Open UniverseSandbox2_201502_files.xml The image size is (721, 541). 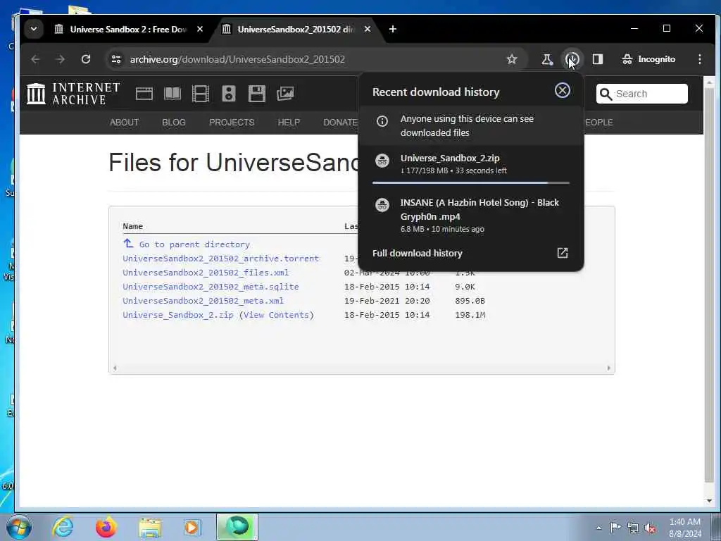[206, 273]
